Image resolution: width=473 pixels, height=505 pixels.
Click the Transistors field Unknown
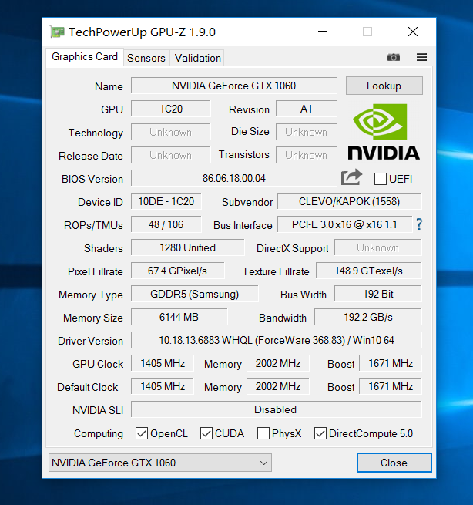[307, 155]
